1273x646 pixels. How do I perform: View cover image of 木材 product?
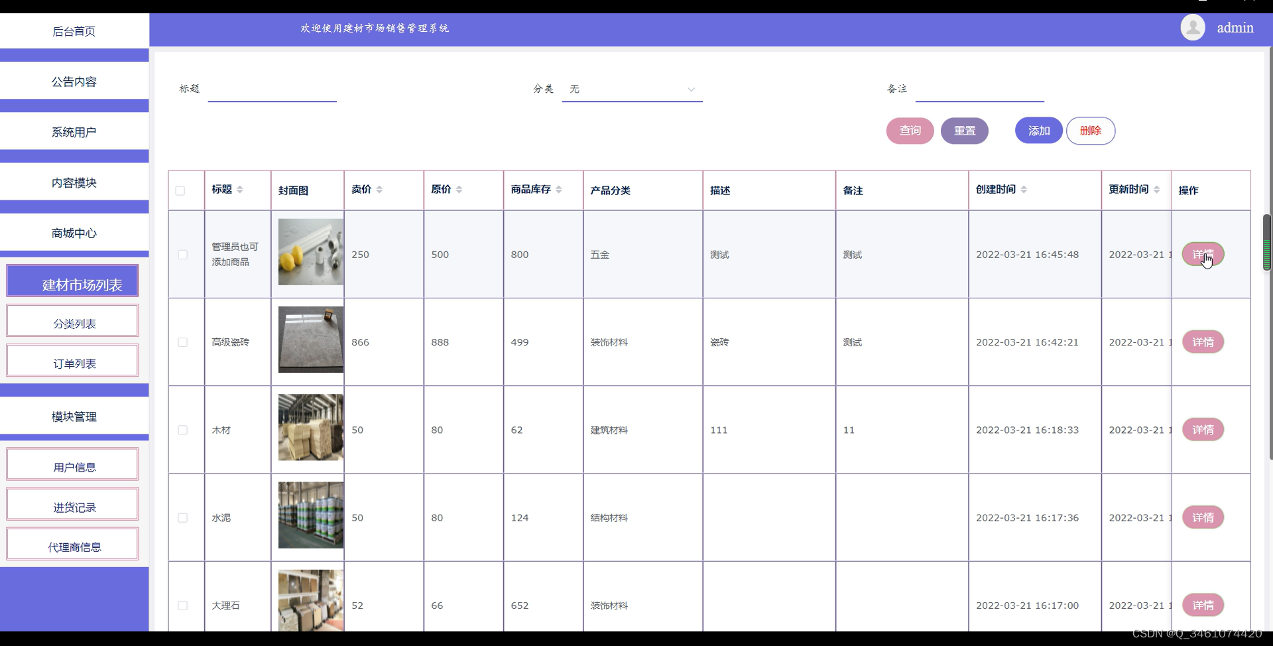[311, 427]
